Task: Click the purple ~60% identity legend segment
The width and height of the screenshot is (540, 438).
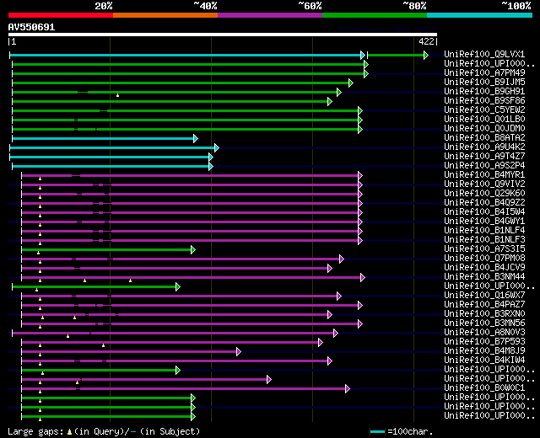Action: point(270,15)
